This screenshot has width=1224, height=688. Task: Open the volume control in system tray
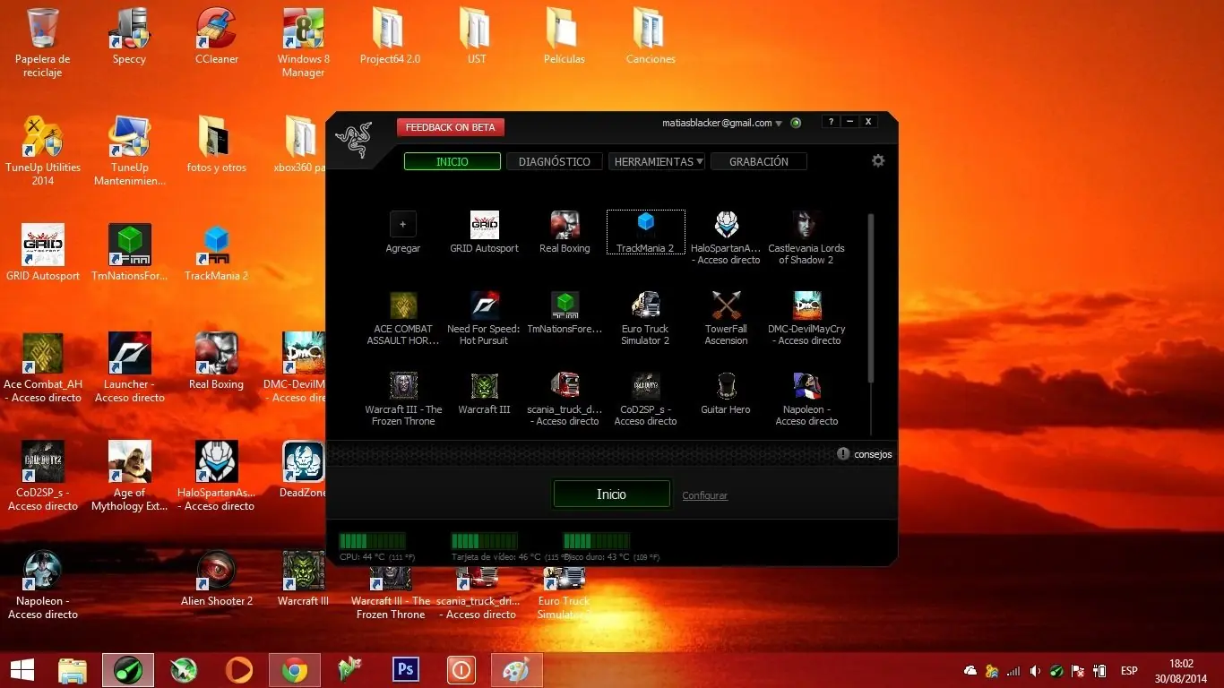coord(1035,671)
